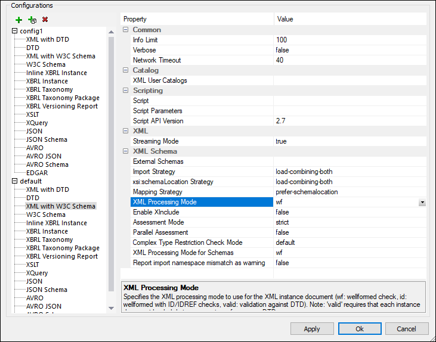Click the Network Timeout value cell

(350, 60)
